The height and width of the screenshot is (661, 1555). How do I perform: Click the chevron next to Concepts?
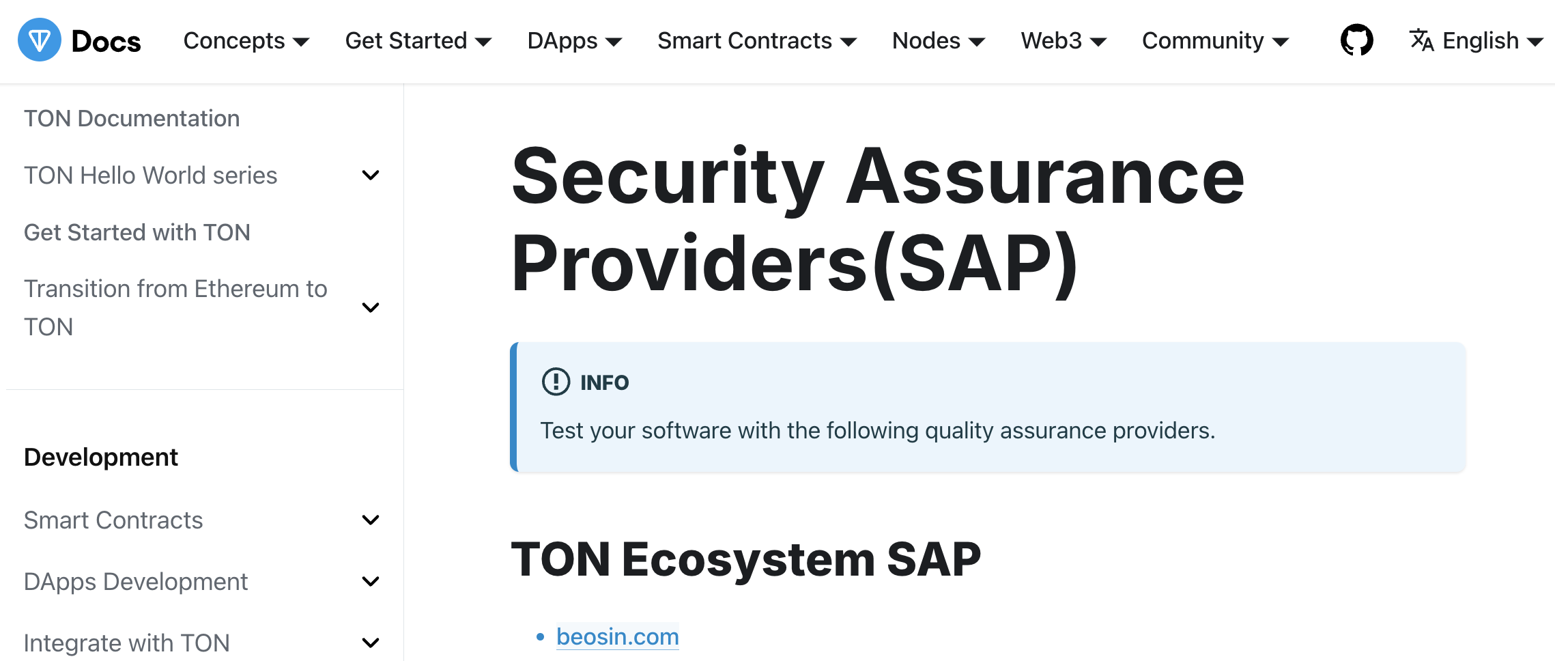(x=302, y=42)
